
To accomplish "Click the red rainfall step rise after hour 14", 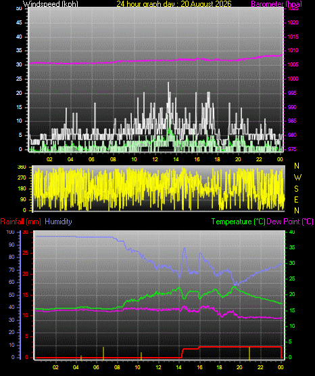I will (183, 353).
